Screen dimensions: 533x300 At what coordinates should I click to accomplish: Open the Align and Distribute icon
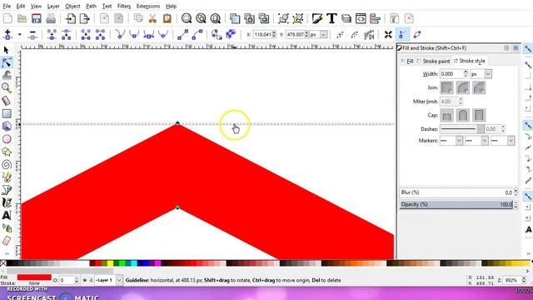(x=375, y=18)
